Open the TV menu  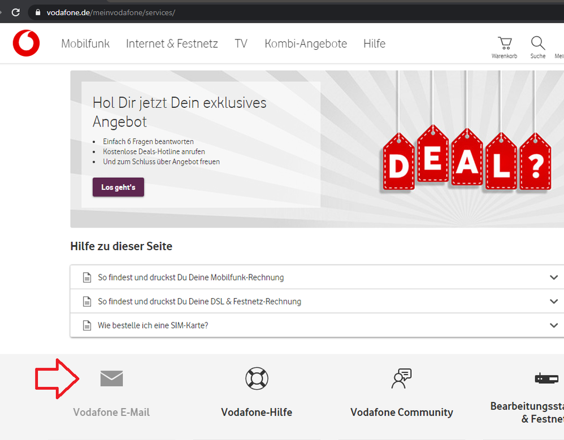coord(241,43)
